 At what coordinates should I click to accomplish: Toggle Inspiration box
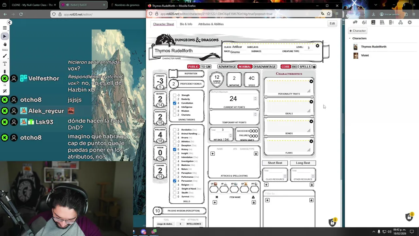click(x=173, y=74)
